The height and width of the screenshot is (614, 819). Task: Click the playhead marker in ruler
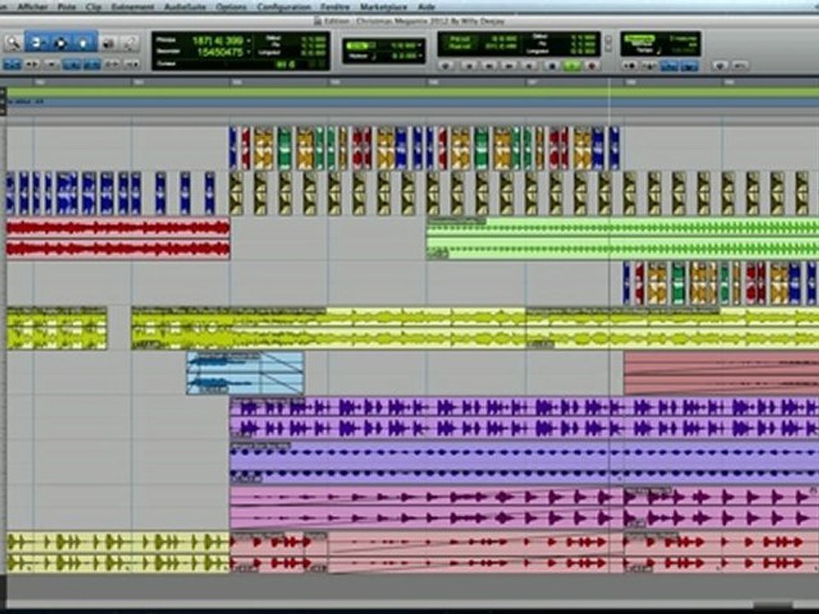tap(609, 82)
